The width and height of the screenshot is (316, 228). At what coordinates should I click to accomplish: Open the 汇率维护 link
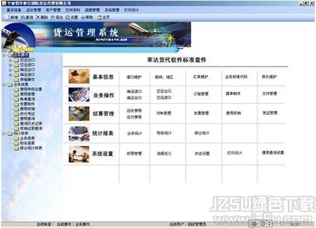click(x=201, y=77)
